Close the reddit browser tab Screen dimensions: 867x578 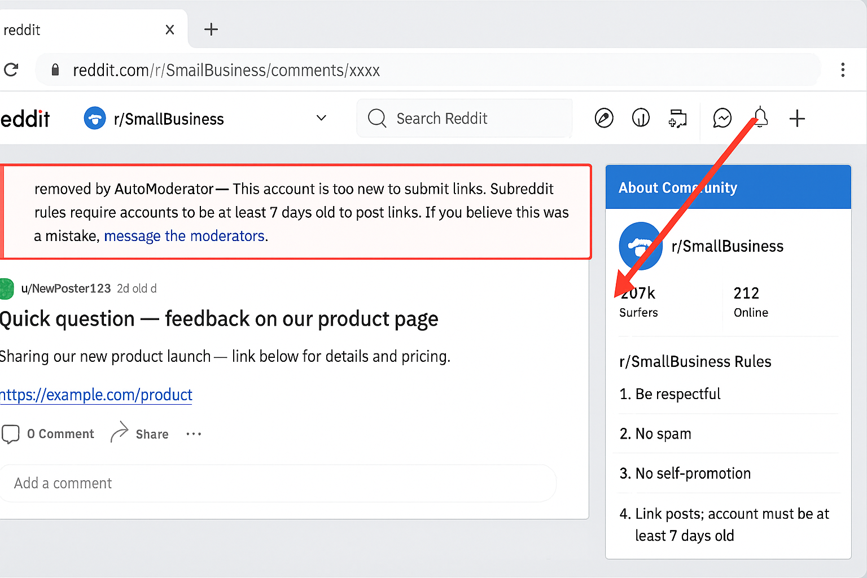coord(170,30)
